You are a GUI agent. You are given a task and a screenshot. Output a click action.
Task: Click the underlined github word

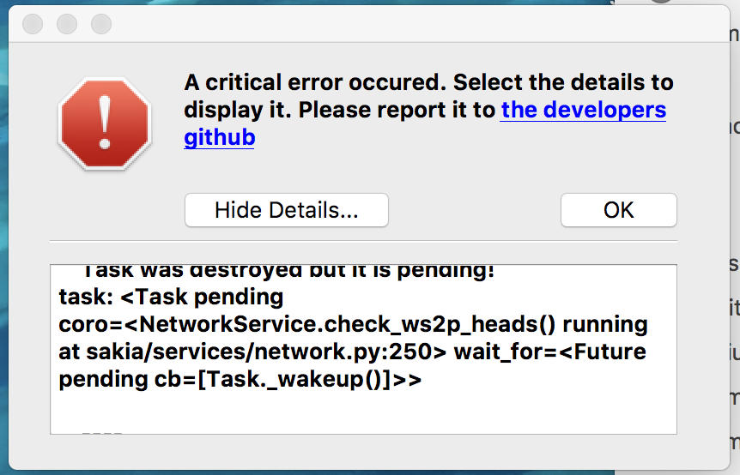220,137
